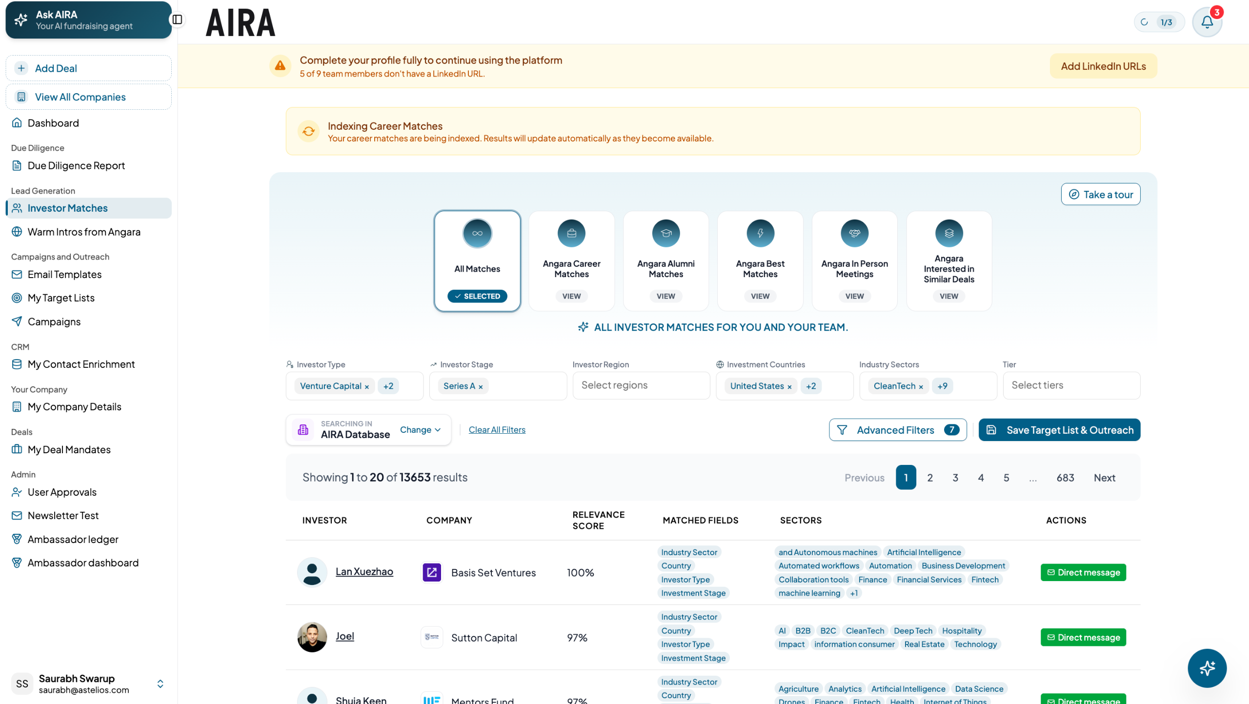Click the Angara Best Matches lightning icon
This screenshot has height=704, width=1249.
(760, 233)
